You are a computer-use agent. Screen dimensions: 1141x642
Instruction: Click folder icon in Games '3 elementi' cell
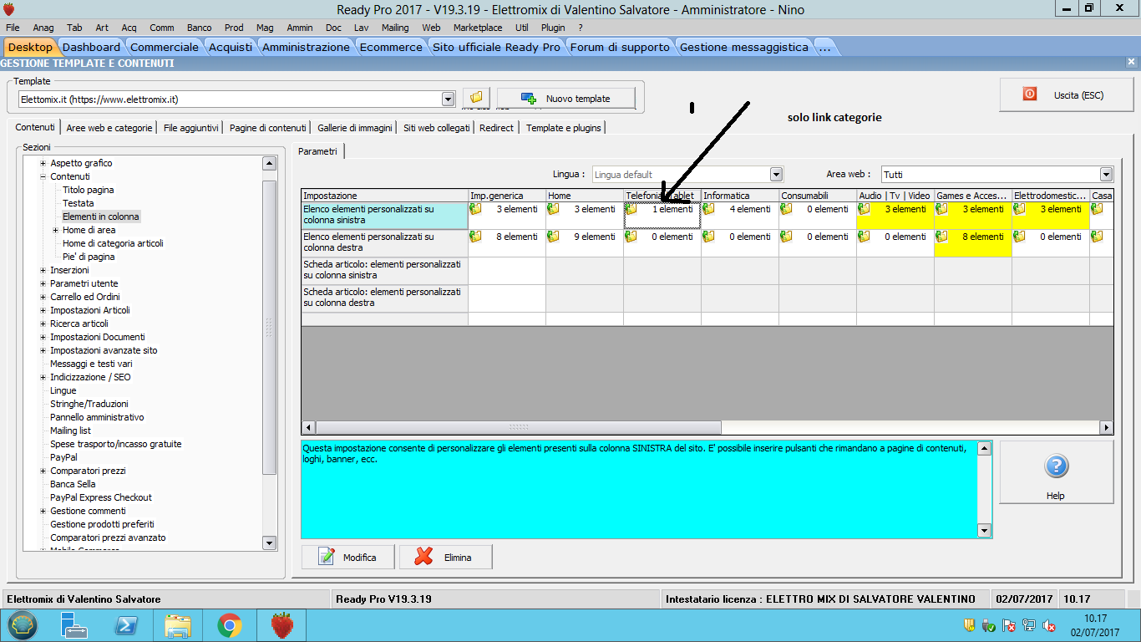coord(941,209)
